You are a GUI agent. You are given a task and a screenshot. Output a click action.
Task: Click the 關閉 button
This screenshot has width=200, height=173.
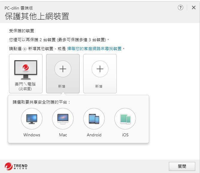click(182, 166)
